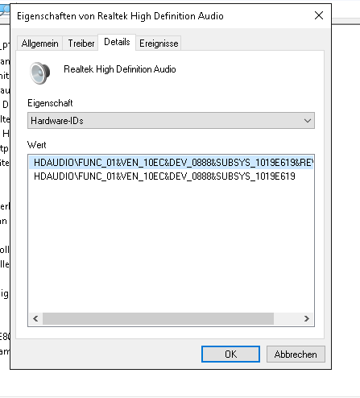Screen dimensions: 360x398
Task: Click the left scroll arrow of Wert list
Action: [x=35, y=319]
